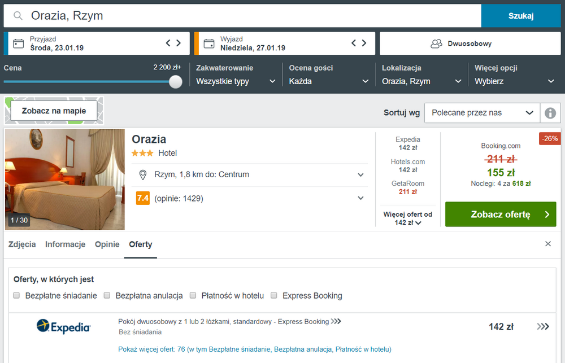Click the triple arrow next to 142 zł
The image size is (565, 363).
pyautogui.click(x=543, y=326)
